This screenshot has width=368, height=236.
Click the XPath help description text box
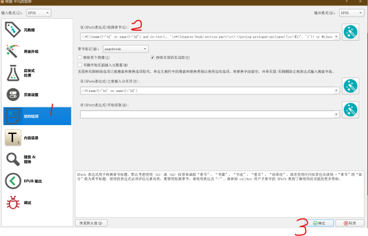tap(219, 194)
